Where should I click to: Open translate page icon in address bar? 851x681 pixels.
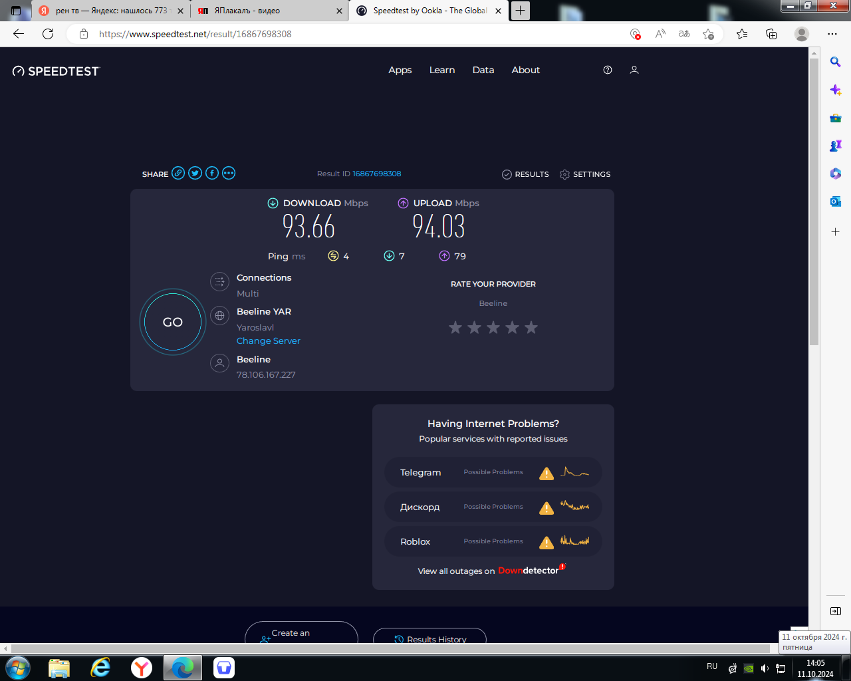pos(684,34)
